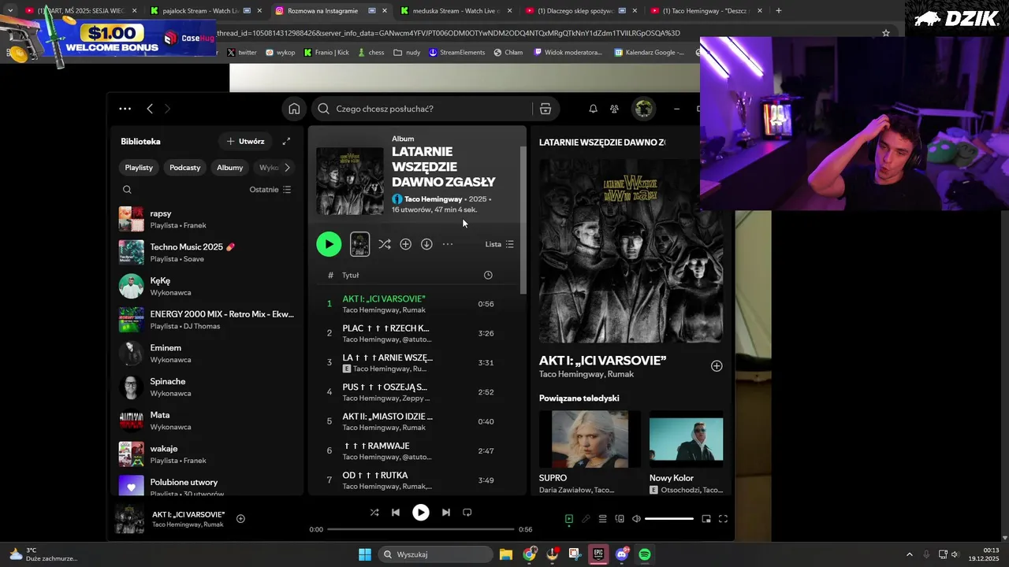Toggle repeat in the player bar
Image resolution: width=1009 pixels, height=567 pixels.
(467, 512)
